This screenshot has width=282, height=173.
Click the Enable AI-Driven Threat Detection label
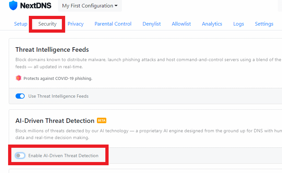click(x=63, y=156)
